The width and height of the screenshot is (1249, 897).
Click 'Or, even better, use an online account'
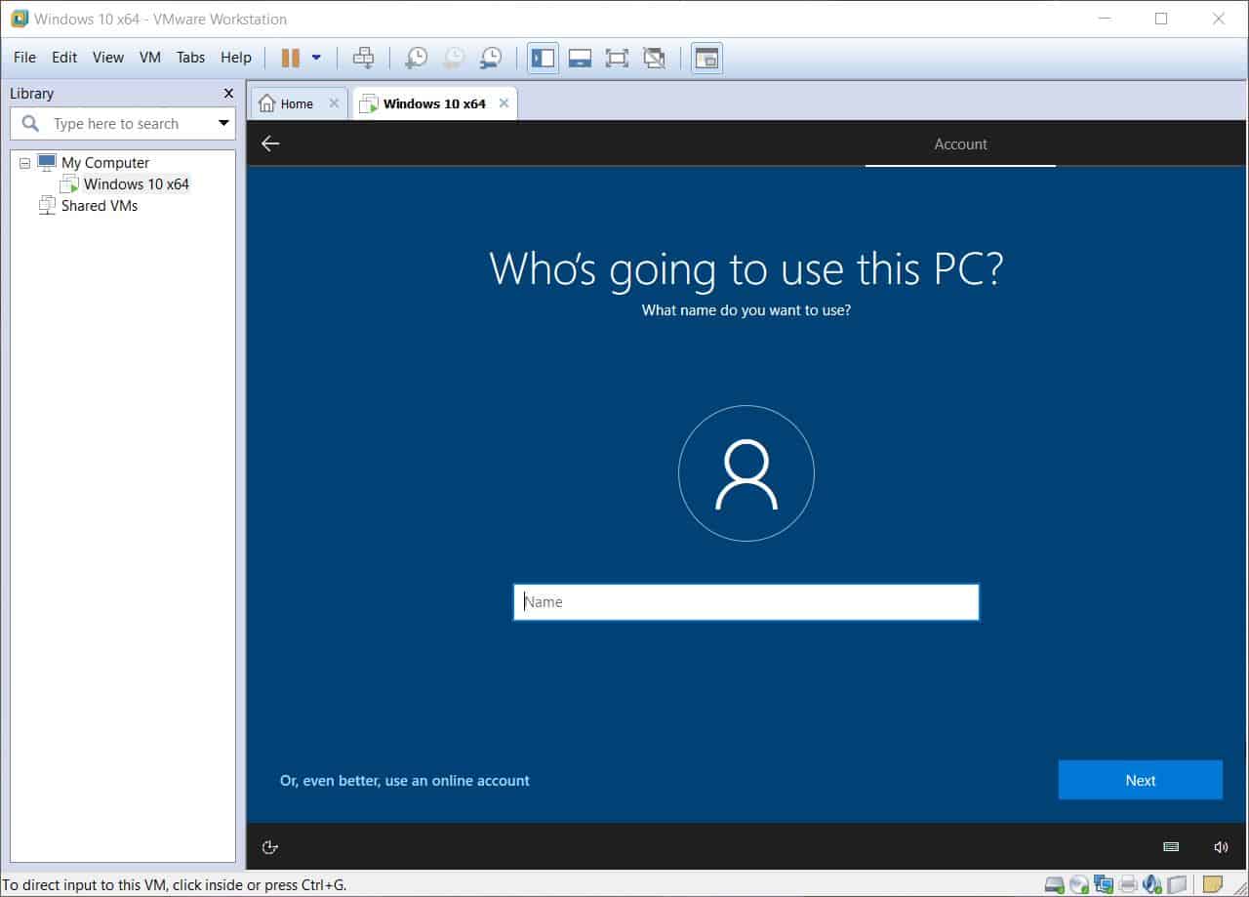point(405,781)
